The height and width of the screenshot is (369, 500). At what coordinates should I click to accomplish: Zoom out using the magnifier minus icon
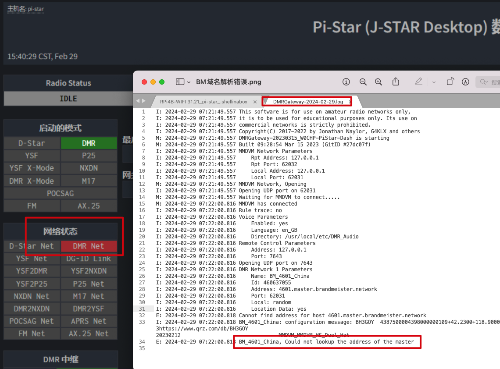coord(363,82)
